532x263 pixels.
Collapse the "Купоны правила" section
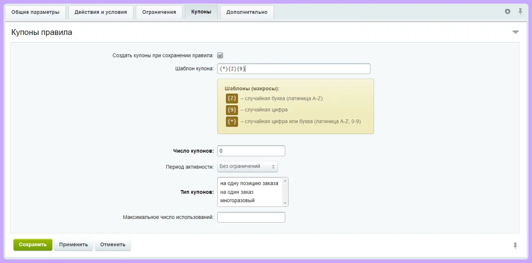515,32
